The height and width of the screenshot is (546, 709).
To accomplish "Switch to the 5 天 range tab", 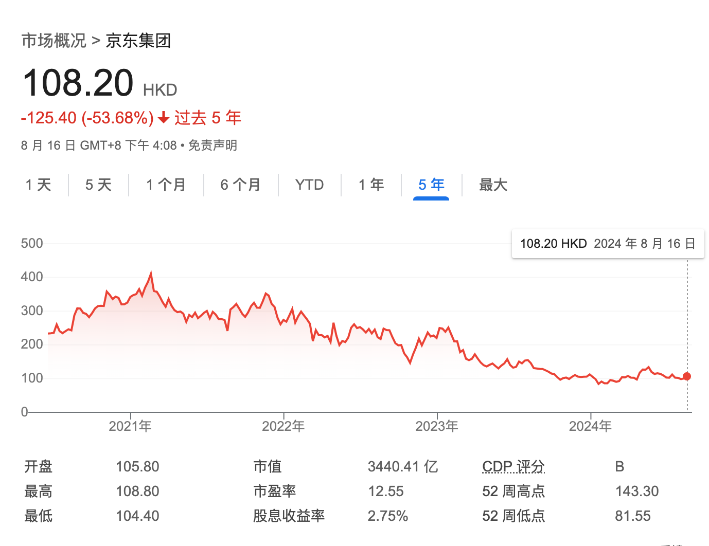I will (x=98, y=185).
